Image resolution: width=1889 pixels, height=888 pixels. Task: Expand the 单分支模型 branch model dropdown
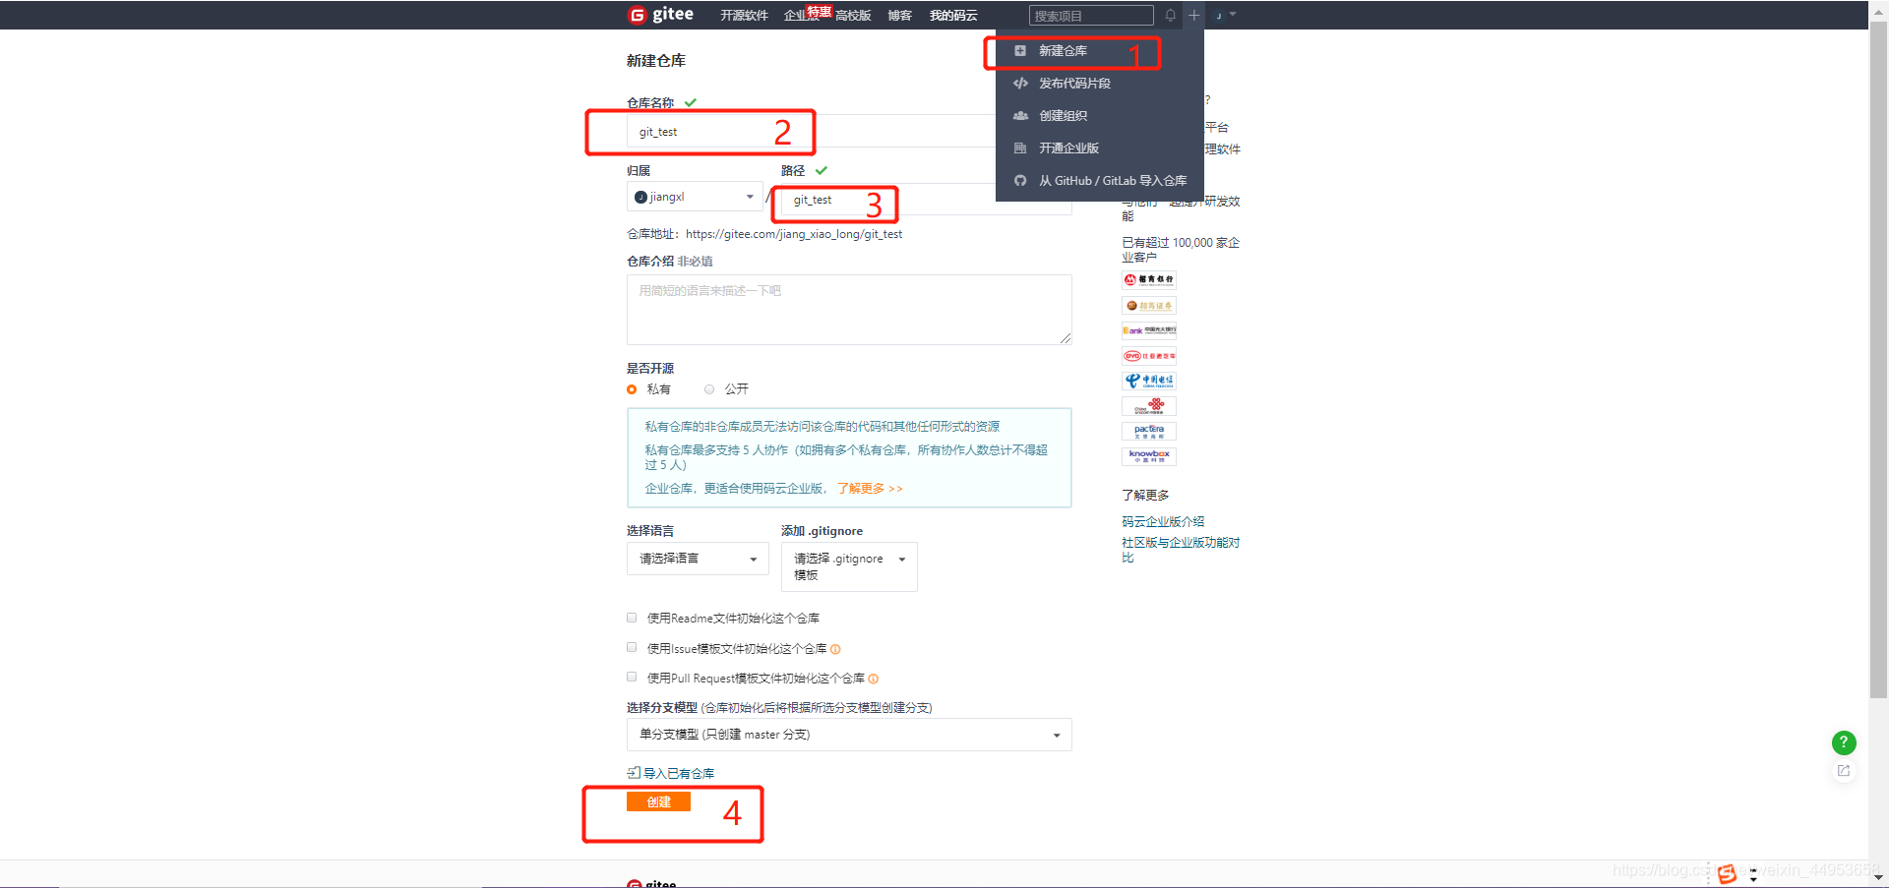click(848, 735)
